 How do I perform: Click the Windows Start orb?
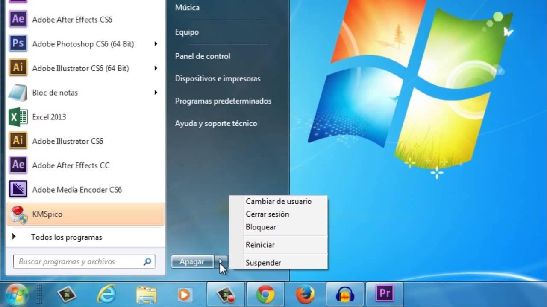(17, 295)
